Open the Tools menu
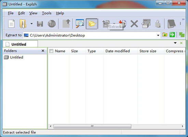Image resolution: width=188 pixels, height=137 pixels. click(x=46, y=13)
